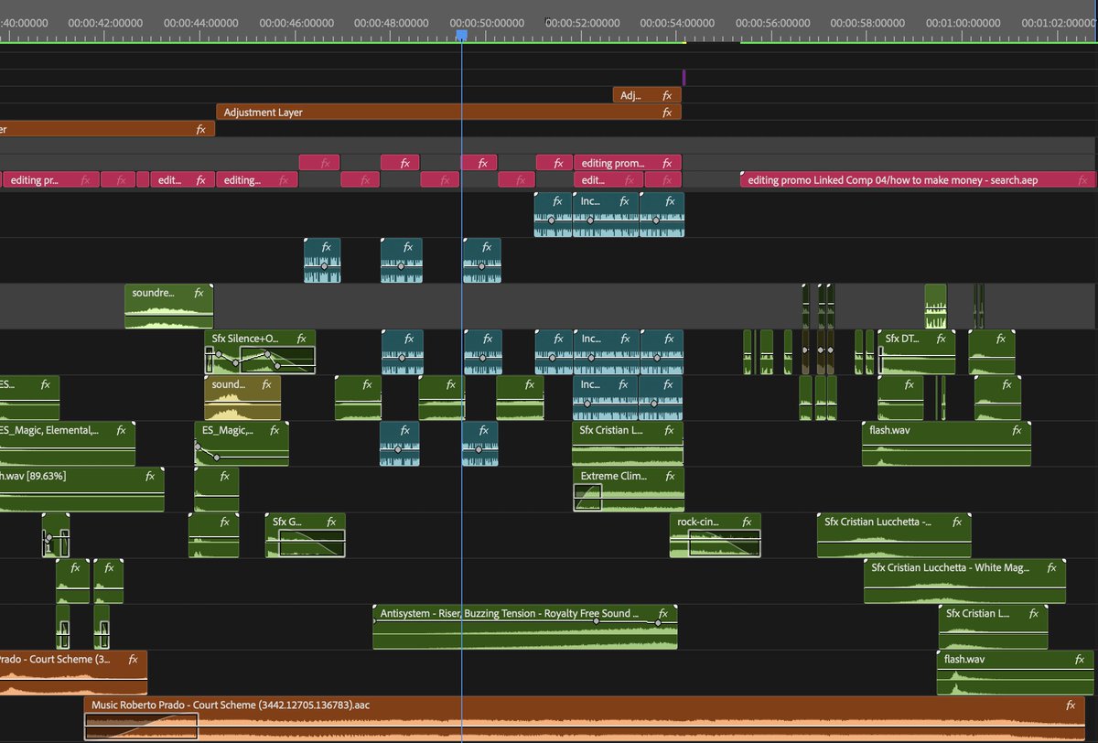1098x743 pixels.
Task: Click fx badge on ES_Magic, Elemental clip
Action: (x=122, y=430)
